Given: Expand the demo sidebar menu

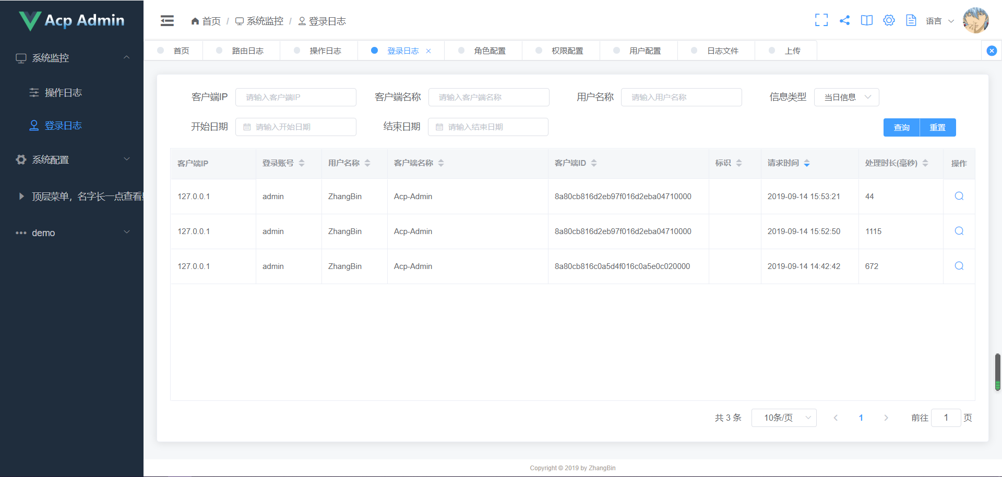Looking at the screenshot, I should pos(72,233).
